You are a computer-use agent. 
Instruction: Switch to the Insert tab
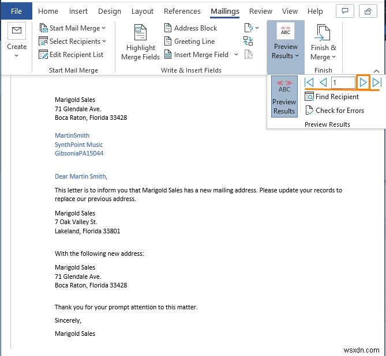[x=78, y=12]
